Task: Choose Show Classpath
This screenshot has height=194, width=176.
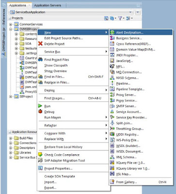Action: click(73, 65)
